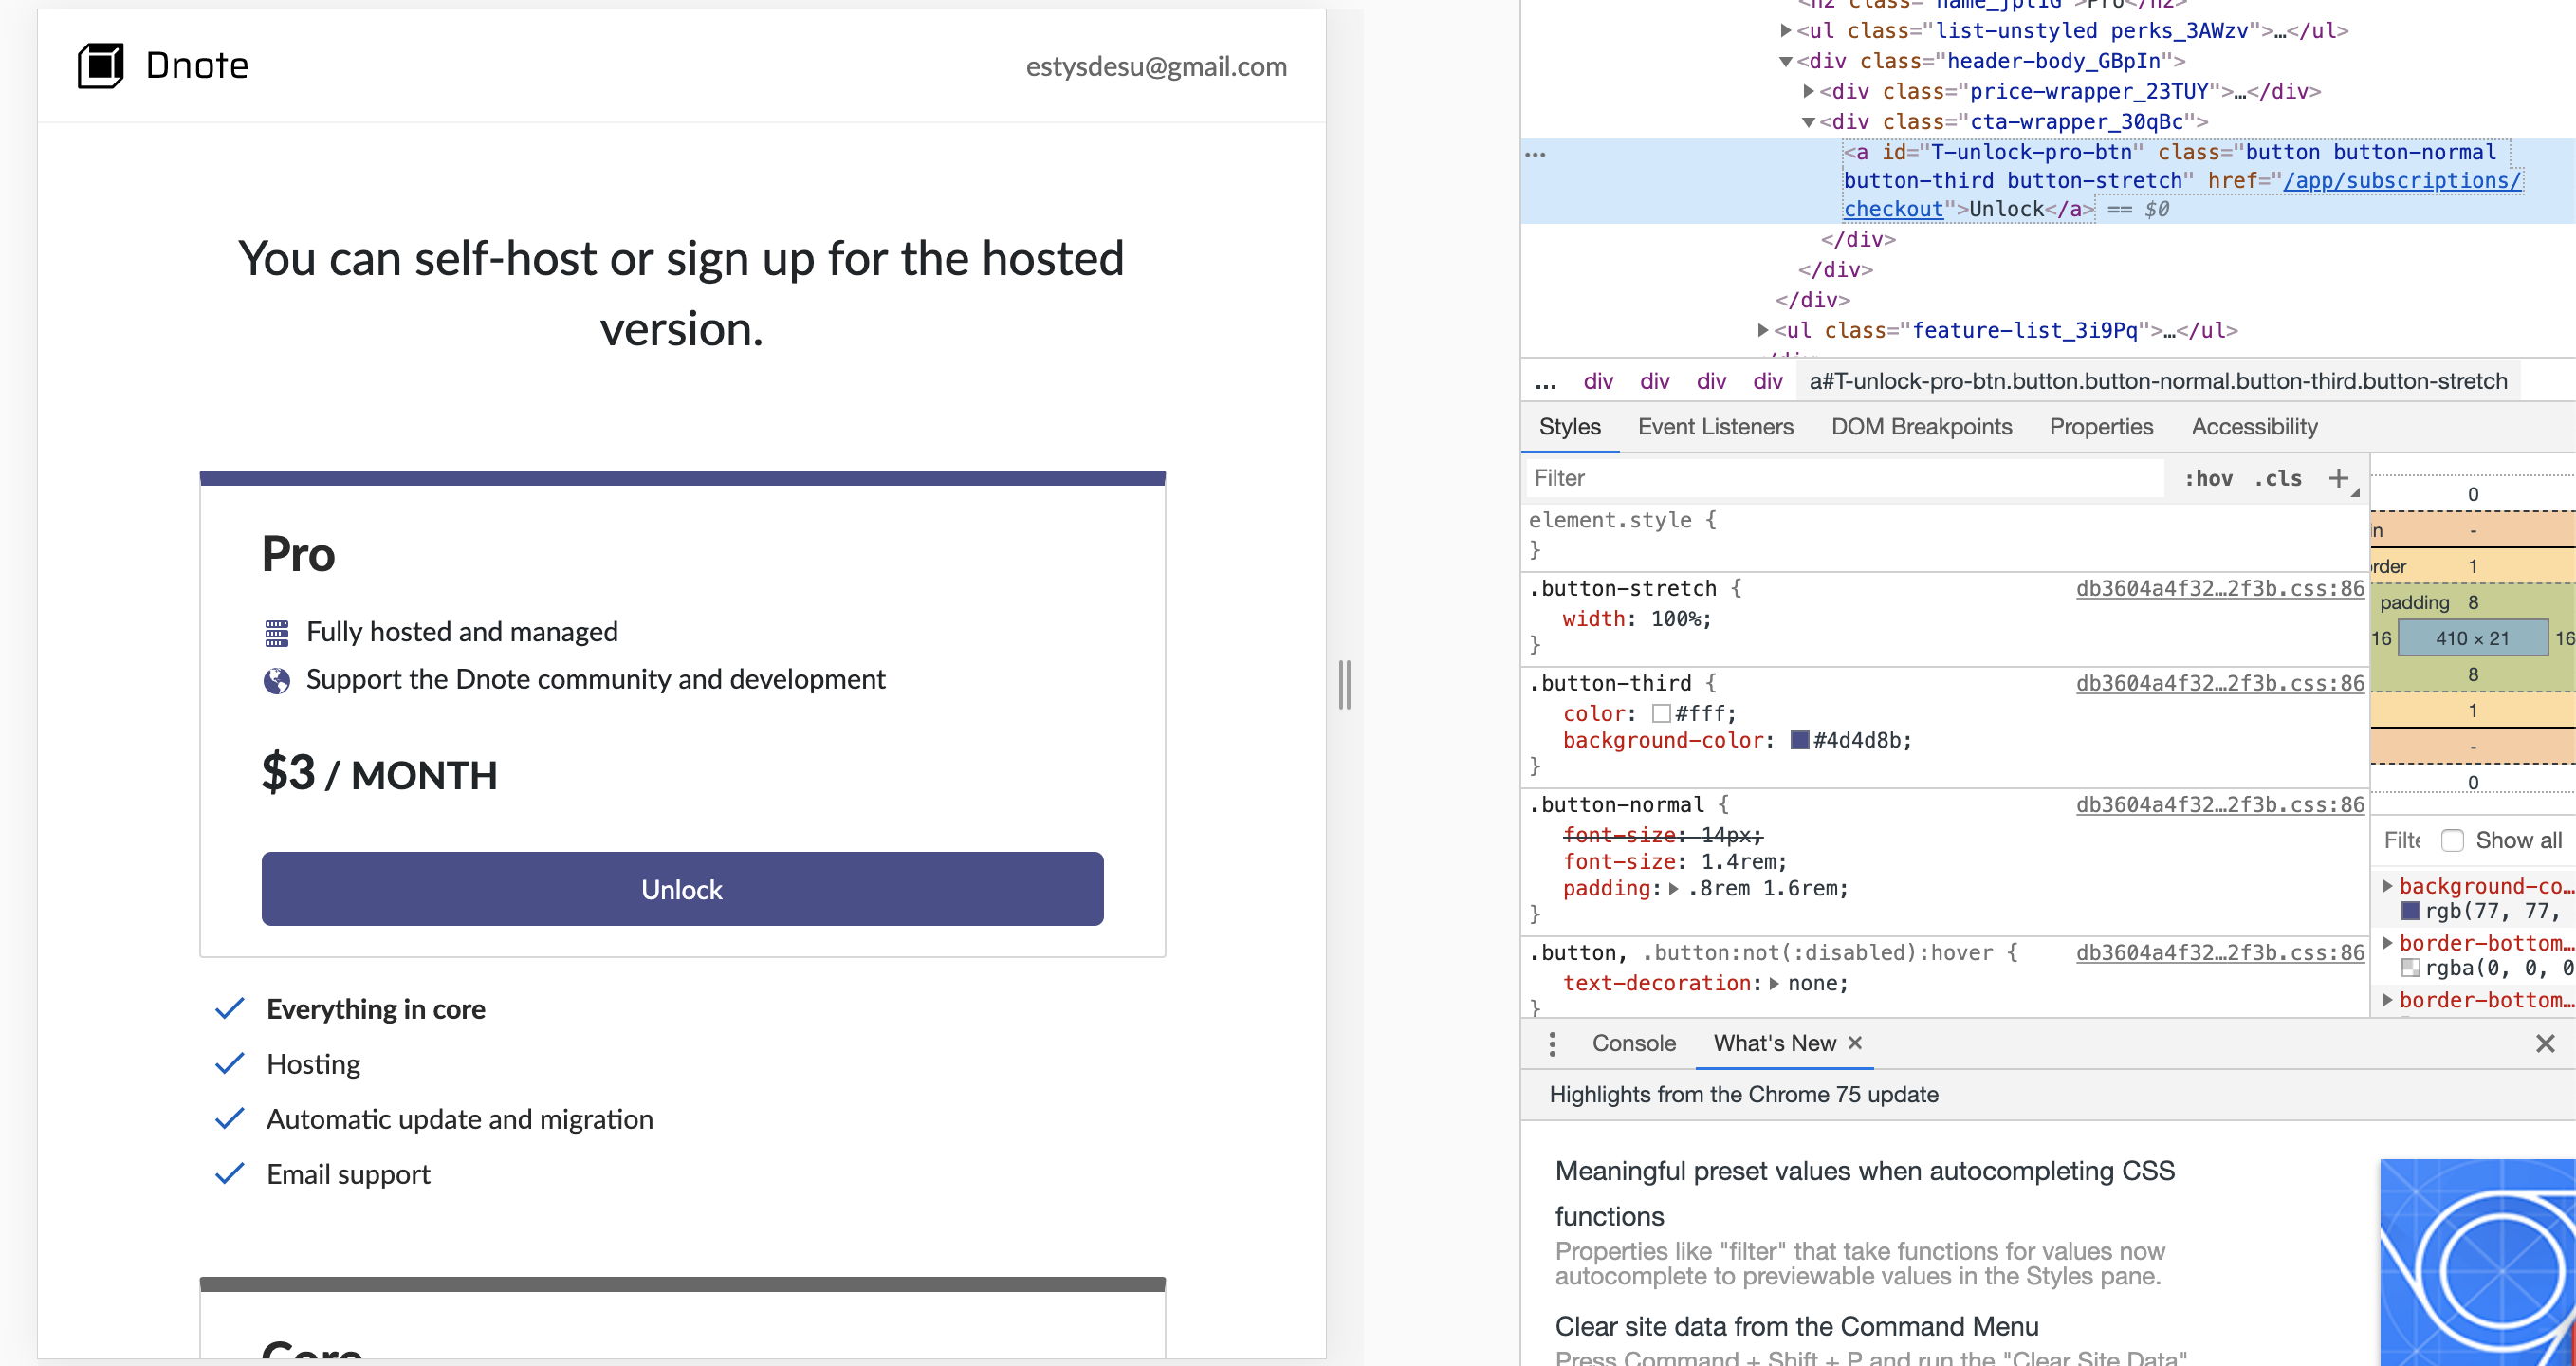Click the Dnote logo icon
The width and height of the screenshot is (2576, 1366).
click(x=99, y=65)
